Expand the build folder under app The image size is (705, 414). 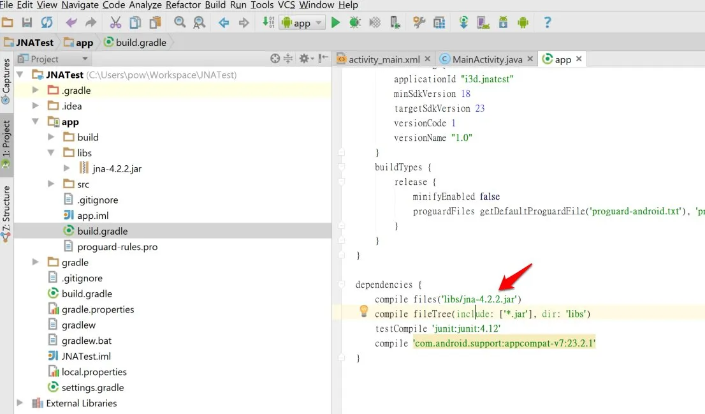pos(51,137)
